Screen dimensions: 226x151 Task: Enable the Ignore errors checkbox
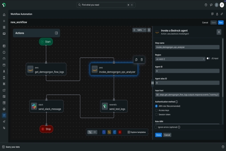point(156,127)
